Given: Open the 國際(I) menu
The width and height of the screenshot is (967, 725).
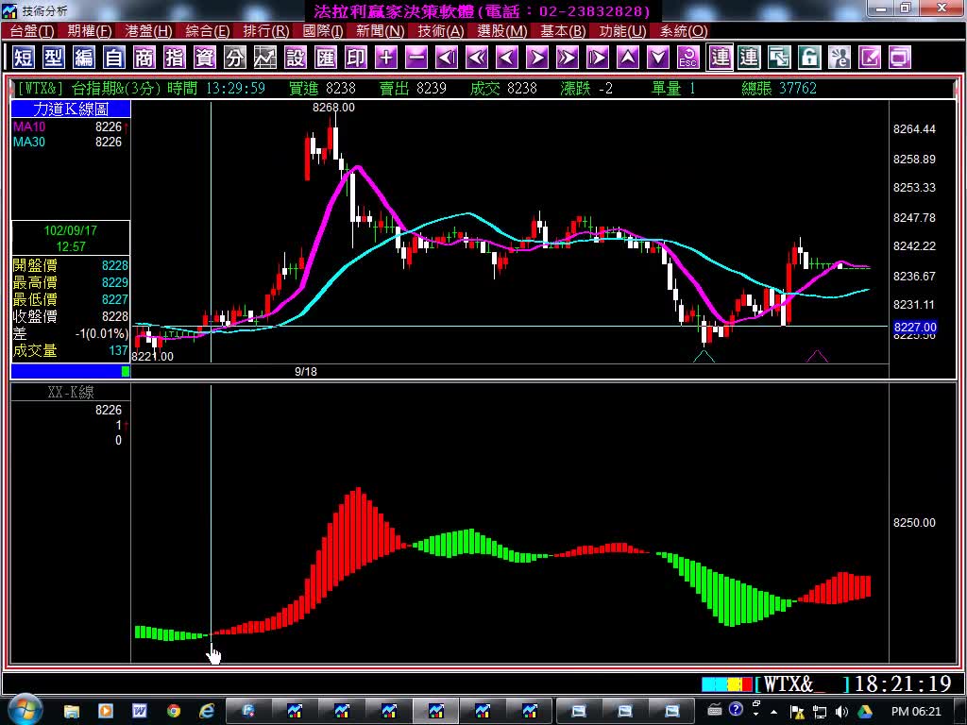Looking at the screenshot, I should [x=323, y=31].
